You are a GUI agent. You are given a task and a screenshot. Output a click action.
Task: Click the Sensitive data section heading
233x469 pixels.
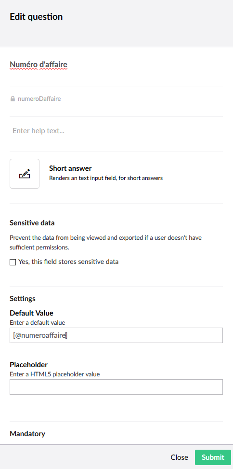point(32,223)
